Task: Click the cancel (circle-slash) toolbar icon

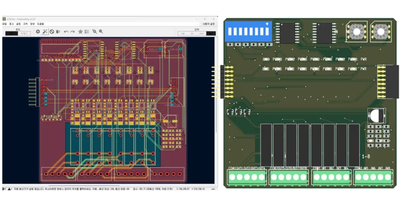Action: click(52, 32)
